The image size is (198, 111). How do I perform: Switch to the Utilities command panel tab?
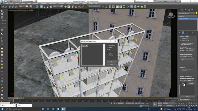click(196, 10)
